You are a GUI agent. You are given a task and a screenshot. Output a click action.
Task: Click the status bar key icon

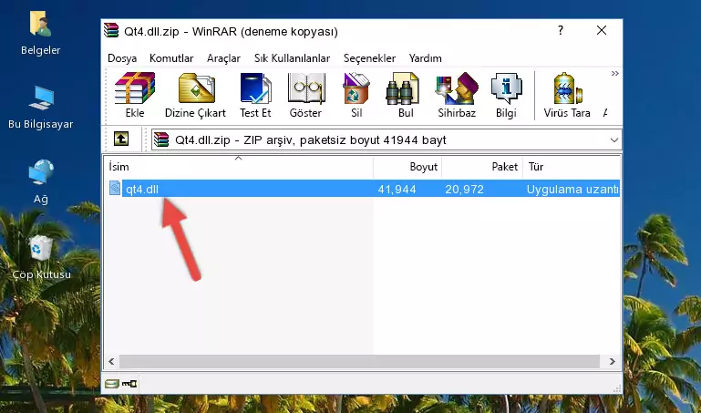click(x=129, y=384)
